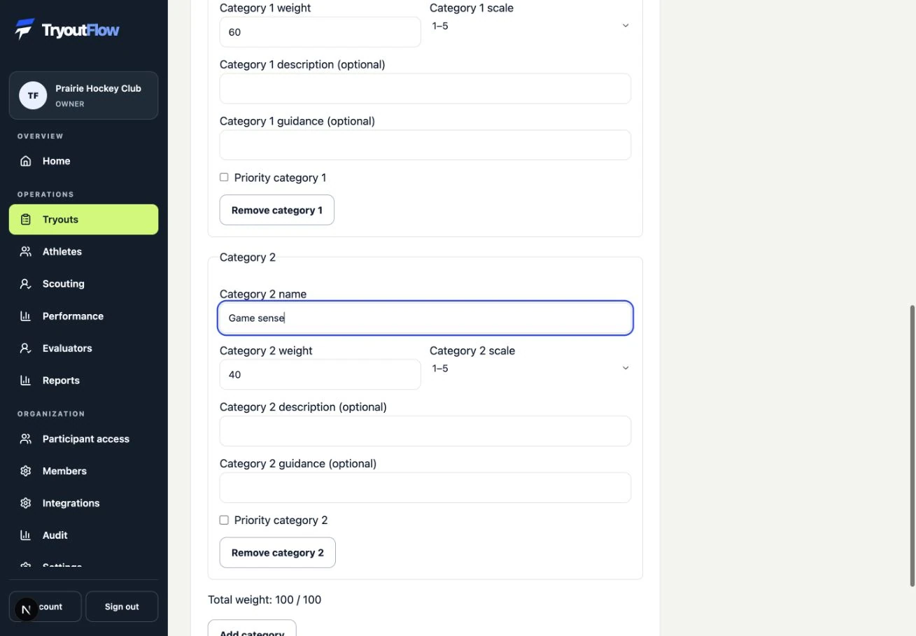Click the Reports bar chart icon
Image resolution: width=916 pixels, height=636 pixels.
[26, 381]
